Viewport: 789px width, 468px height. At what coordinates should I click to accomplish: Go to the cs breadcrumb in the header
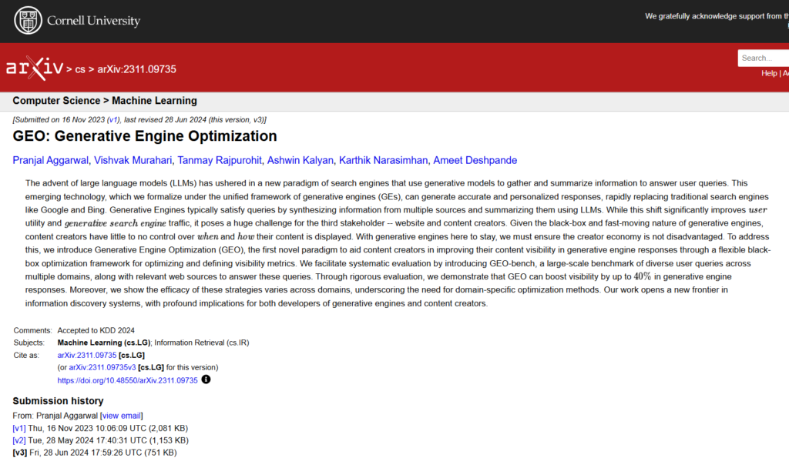point(80,69)
